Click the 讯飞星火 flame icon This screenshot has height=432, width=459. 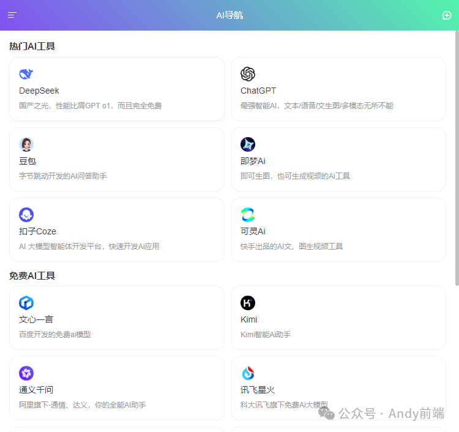point(248,373)
